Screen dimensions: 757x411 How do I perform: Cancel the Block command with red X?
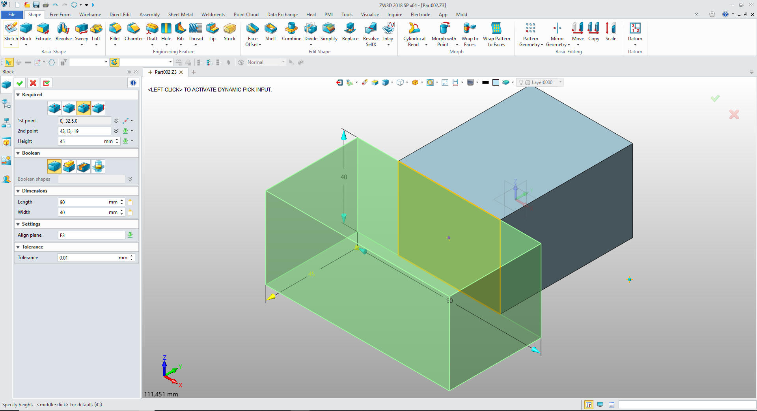pyautogui.click(x=33, y=83)
